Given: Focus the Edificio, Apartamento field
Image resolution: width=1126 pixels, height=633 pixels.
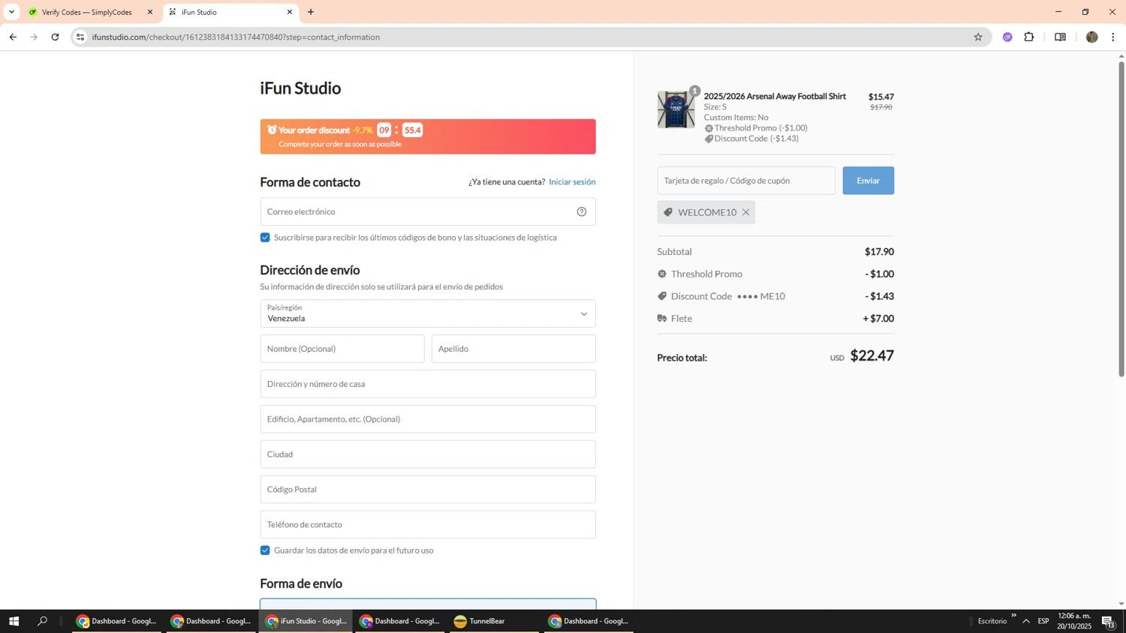Looking at the screenshot, I should click(428, 419).
